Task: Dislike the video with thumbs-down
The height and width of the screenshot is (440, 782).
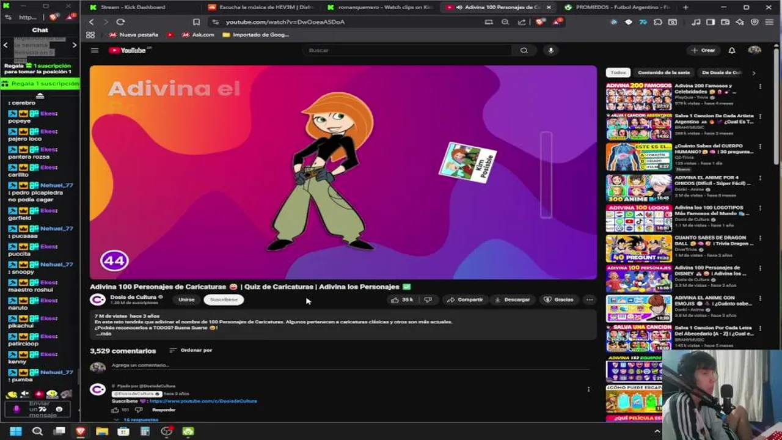Action: point(428,299)
